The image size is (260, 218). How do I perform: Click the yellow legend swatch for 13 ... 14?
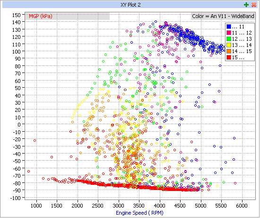(229, 45)
